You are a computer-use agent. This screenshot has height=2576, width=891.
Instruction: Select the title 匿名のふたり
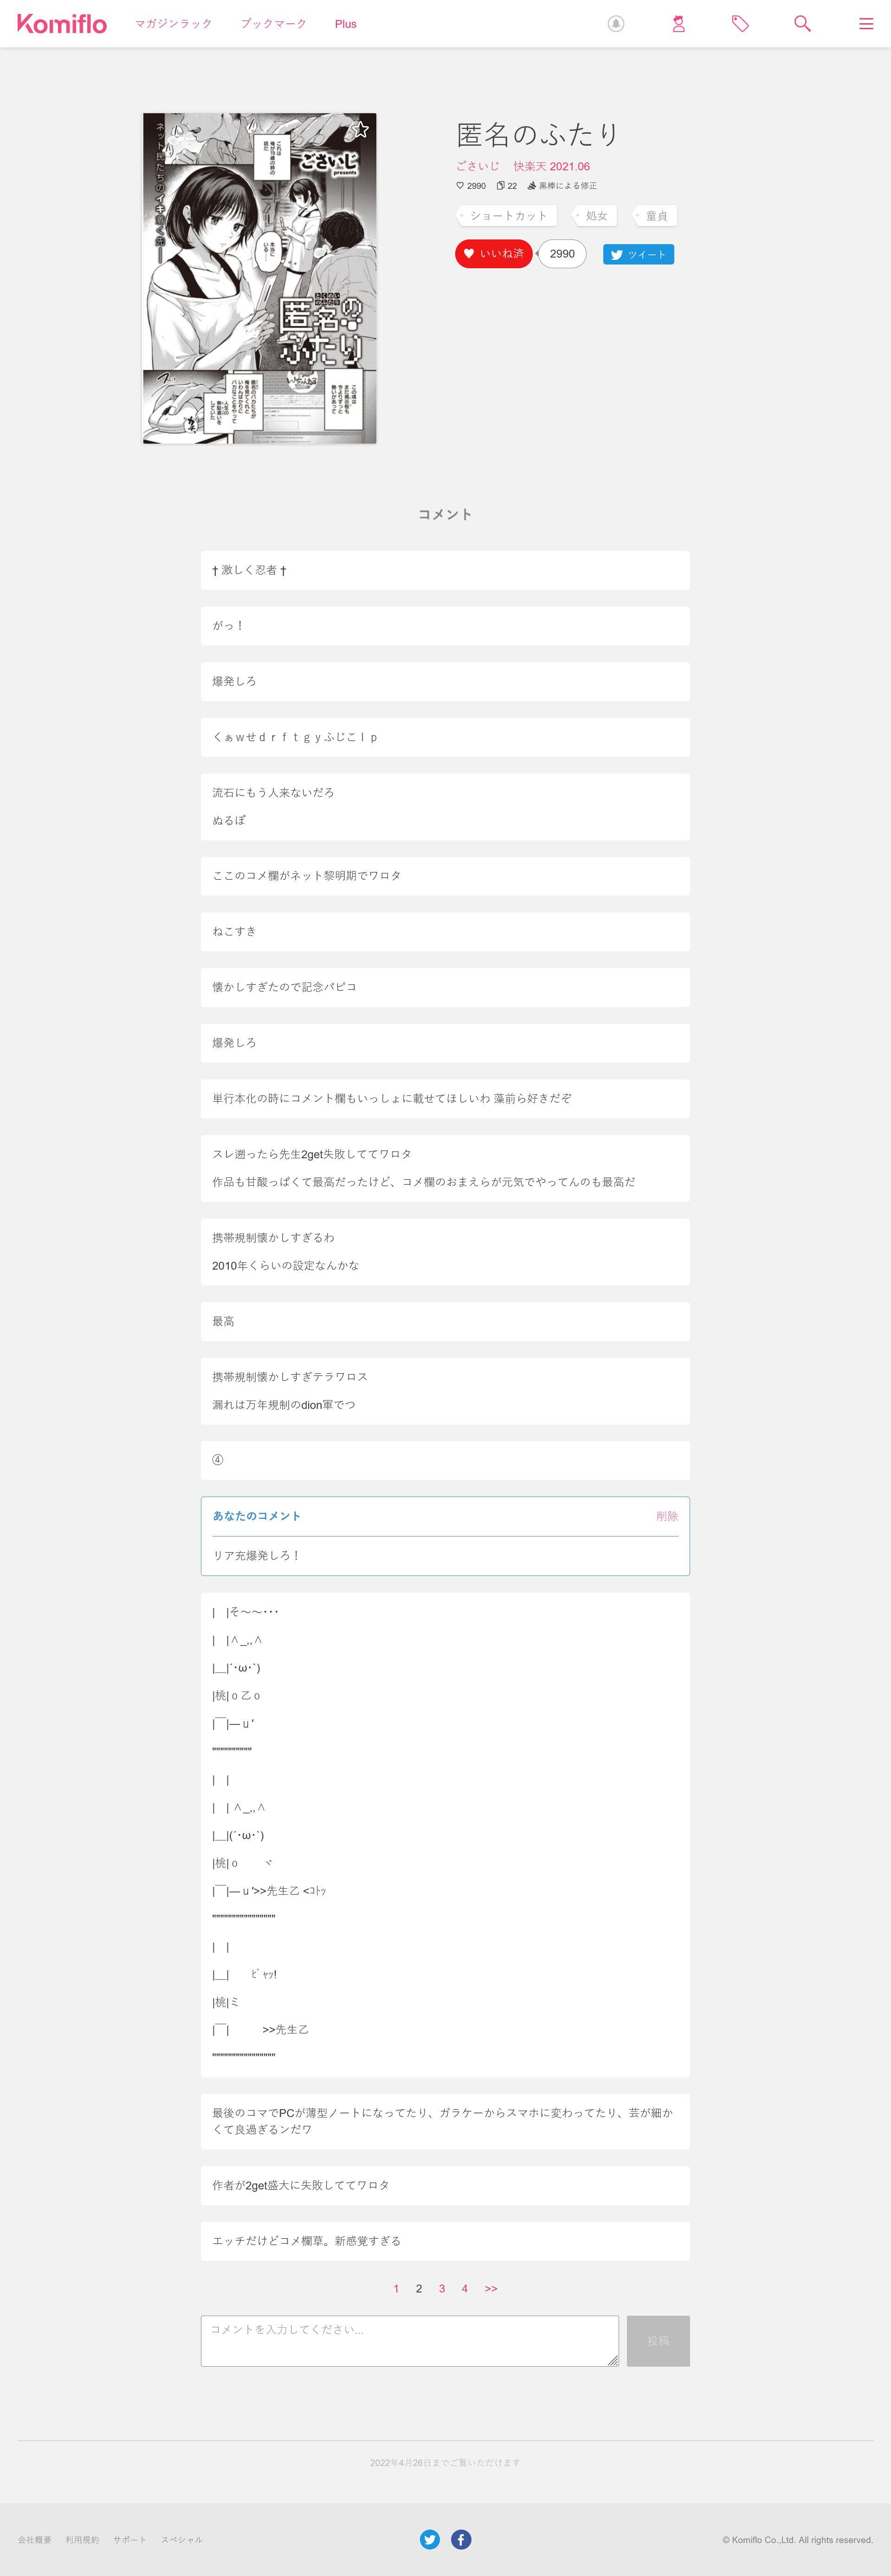(x=538, y=134)
